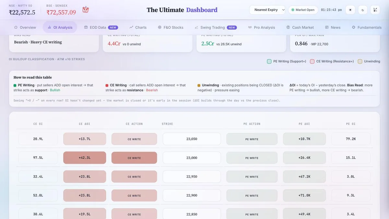Click the 4.4Cr CE writing value
Image resolution: width=389 pixels, height=219 pixels.
tap(114, 43)
